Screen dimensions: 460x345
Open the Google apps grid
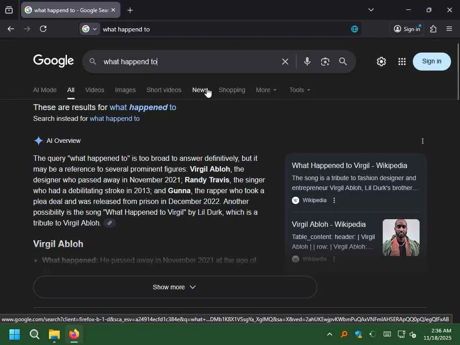[402, 61]
